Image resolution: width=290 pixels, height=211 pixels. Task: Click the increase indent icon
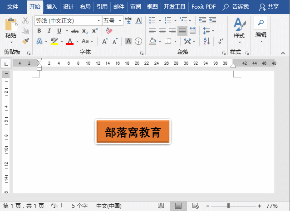click(x=212, y=20)
